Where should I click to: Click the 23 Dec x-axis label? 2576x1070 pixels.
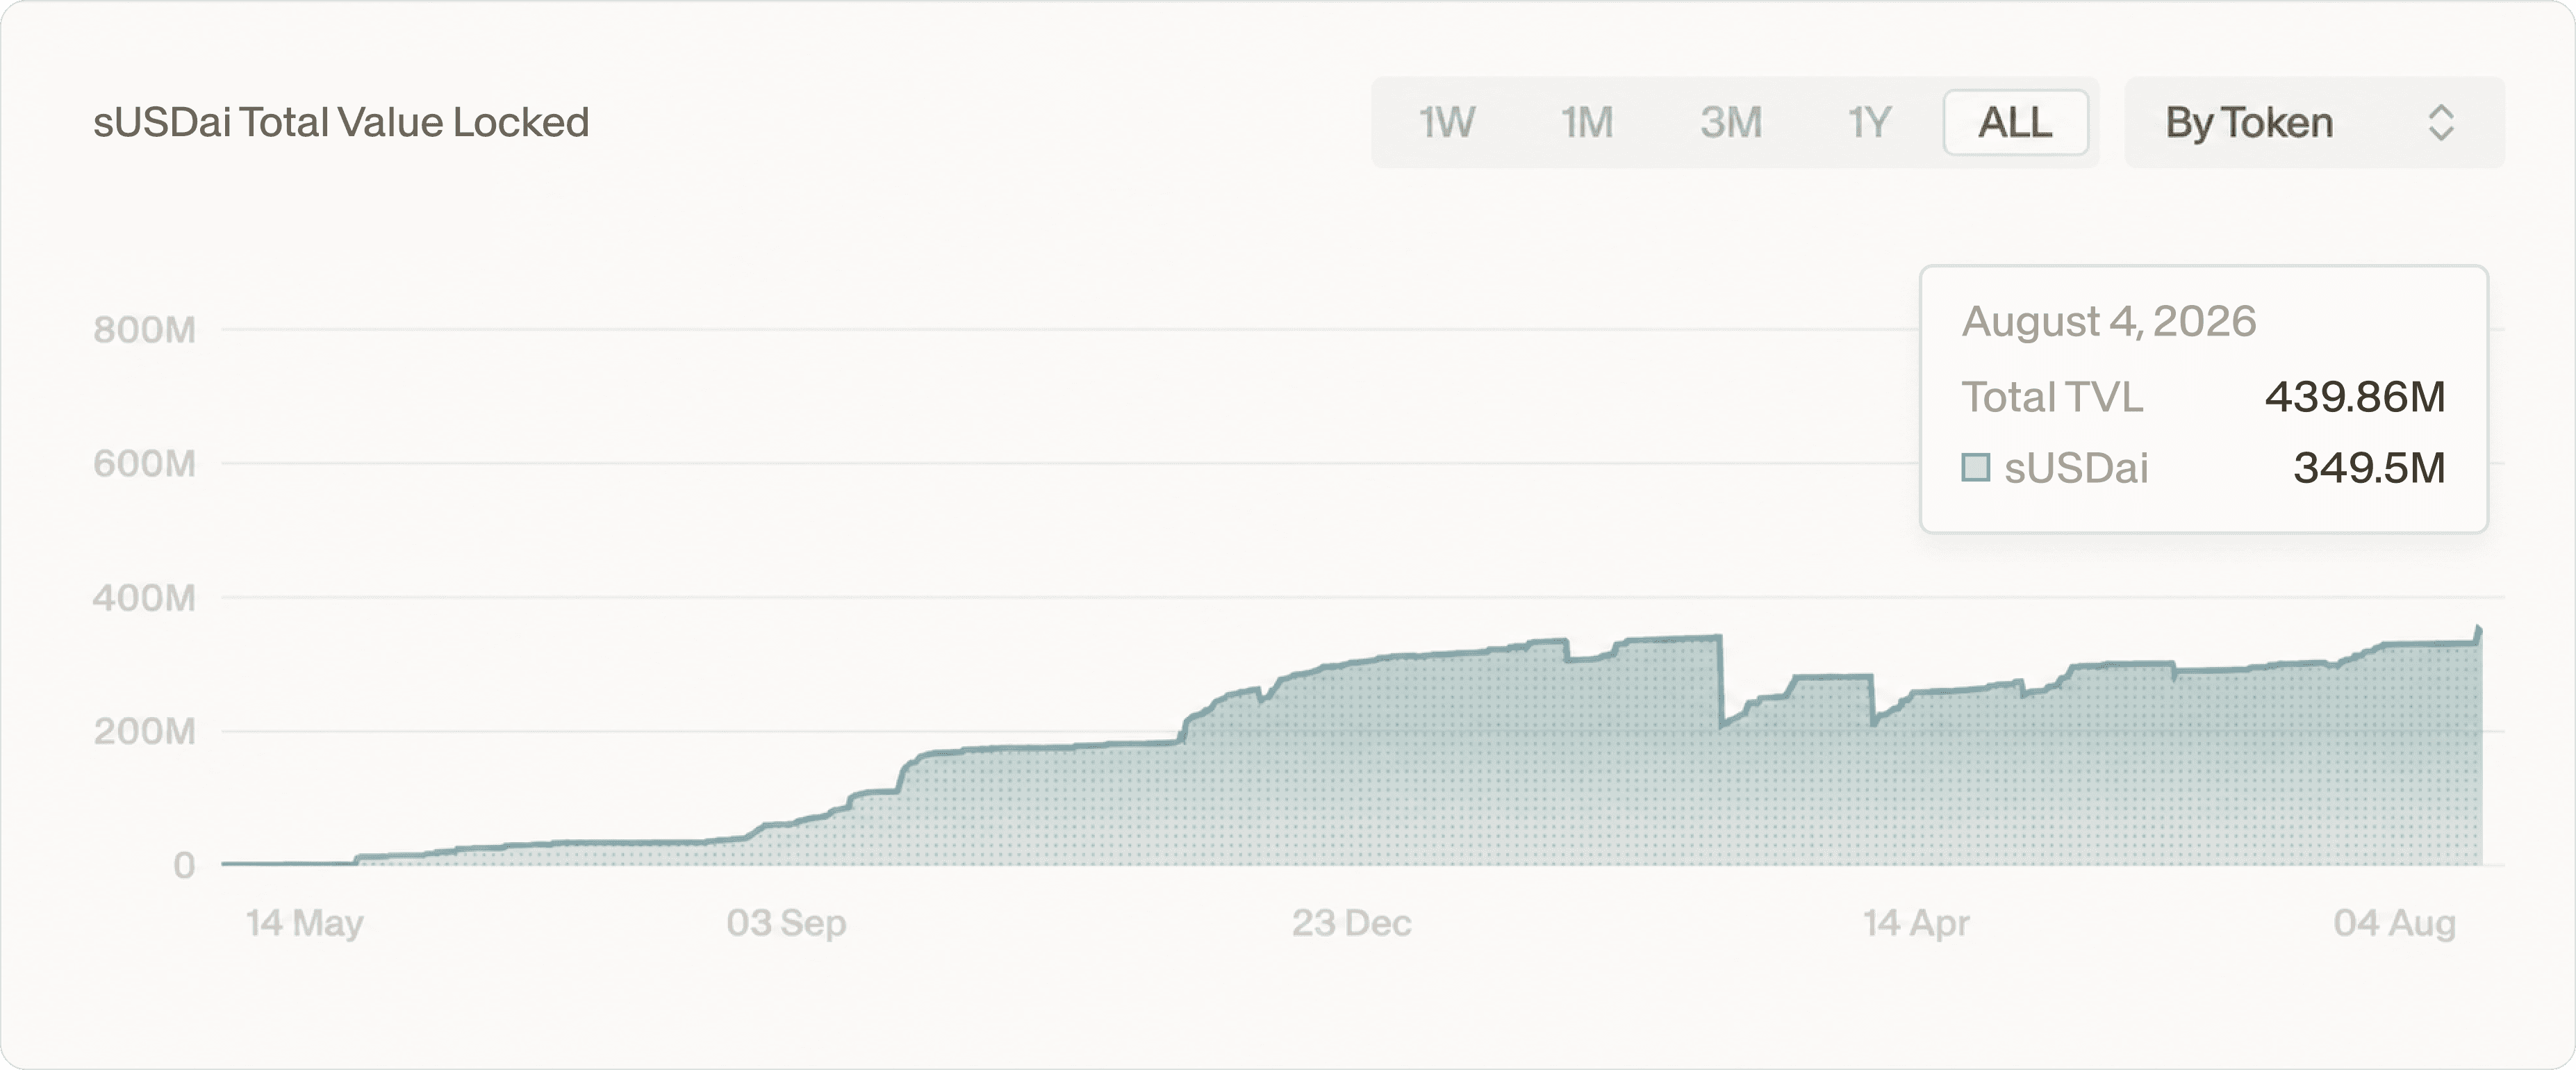[1351, 923]
